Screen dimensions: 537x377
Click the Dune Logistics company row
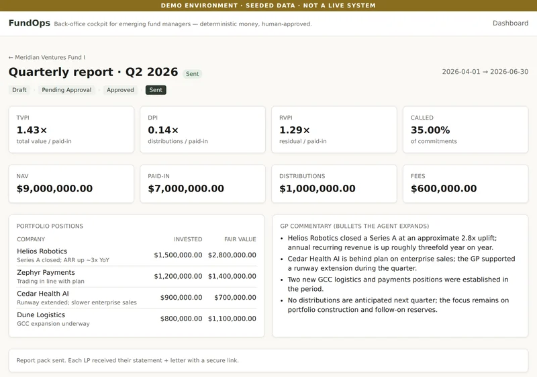pos(137,319)
